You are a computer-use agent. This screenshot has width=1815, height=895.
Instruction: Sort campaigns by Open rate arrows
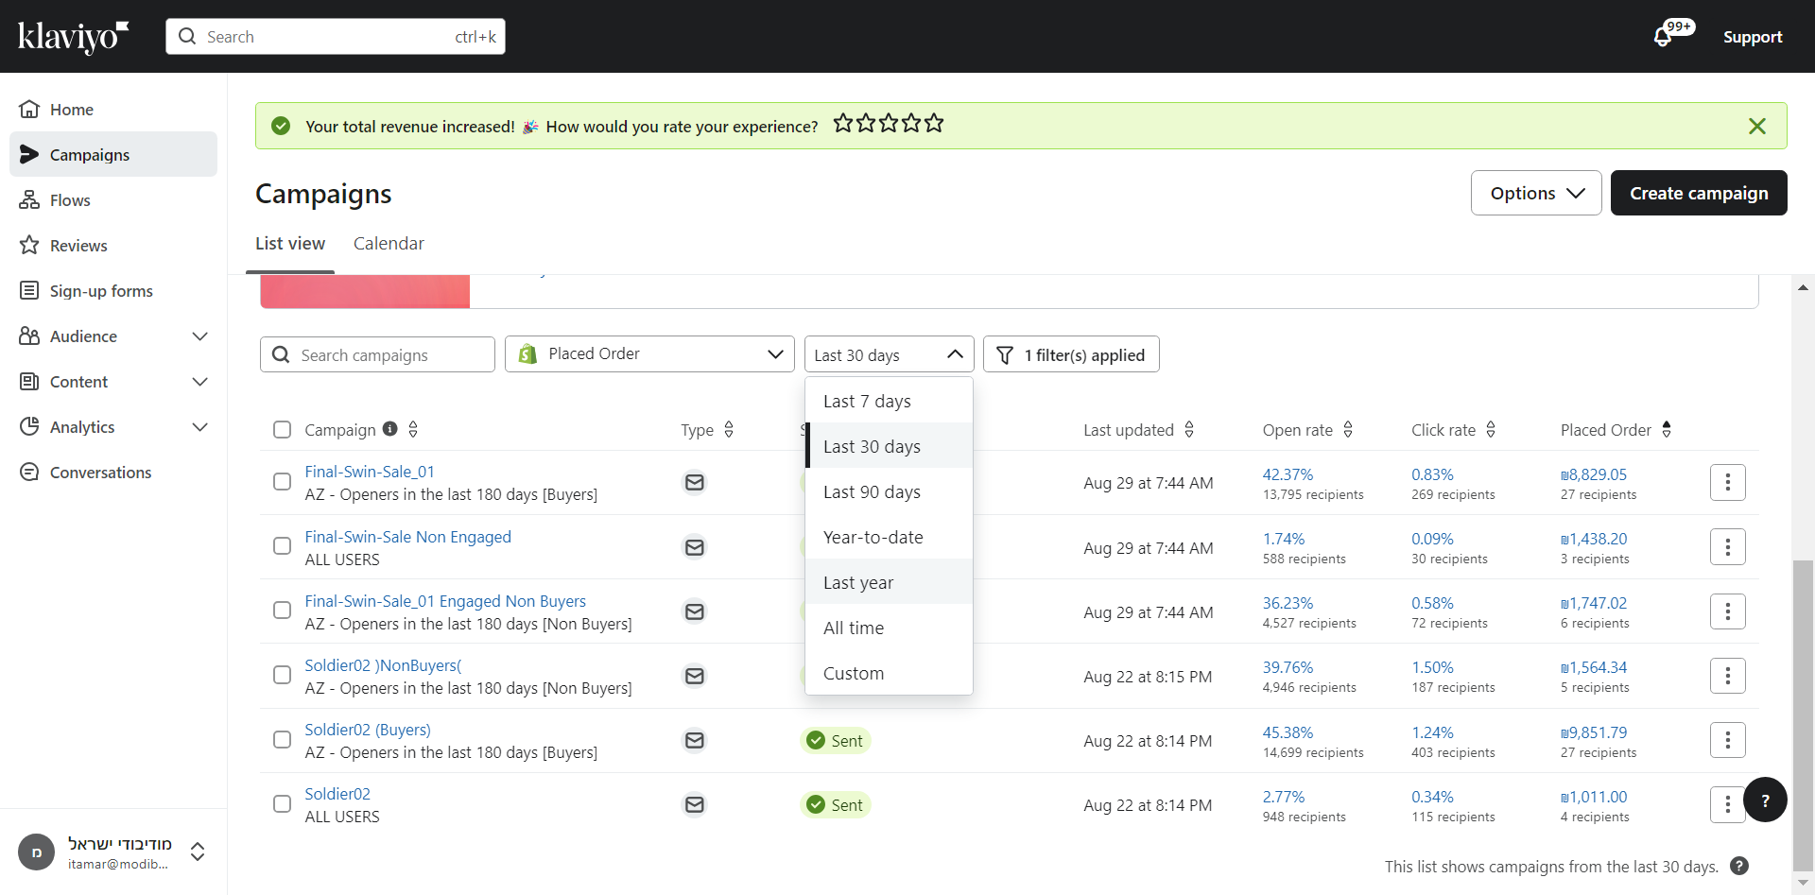[1348, 429]
